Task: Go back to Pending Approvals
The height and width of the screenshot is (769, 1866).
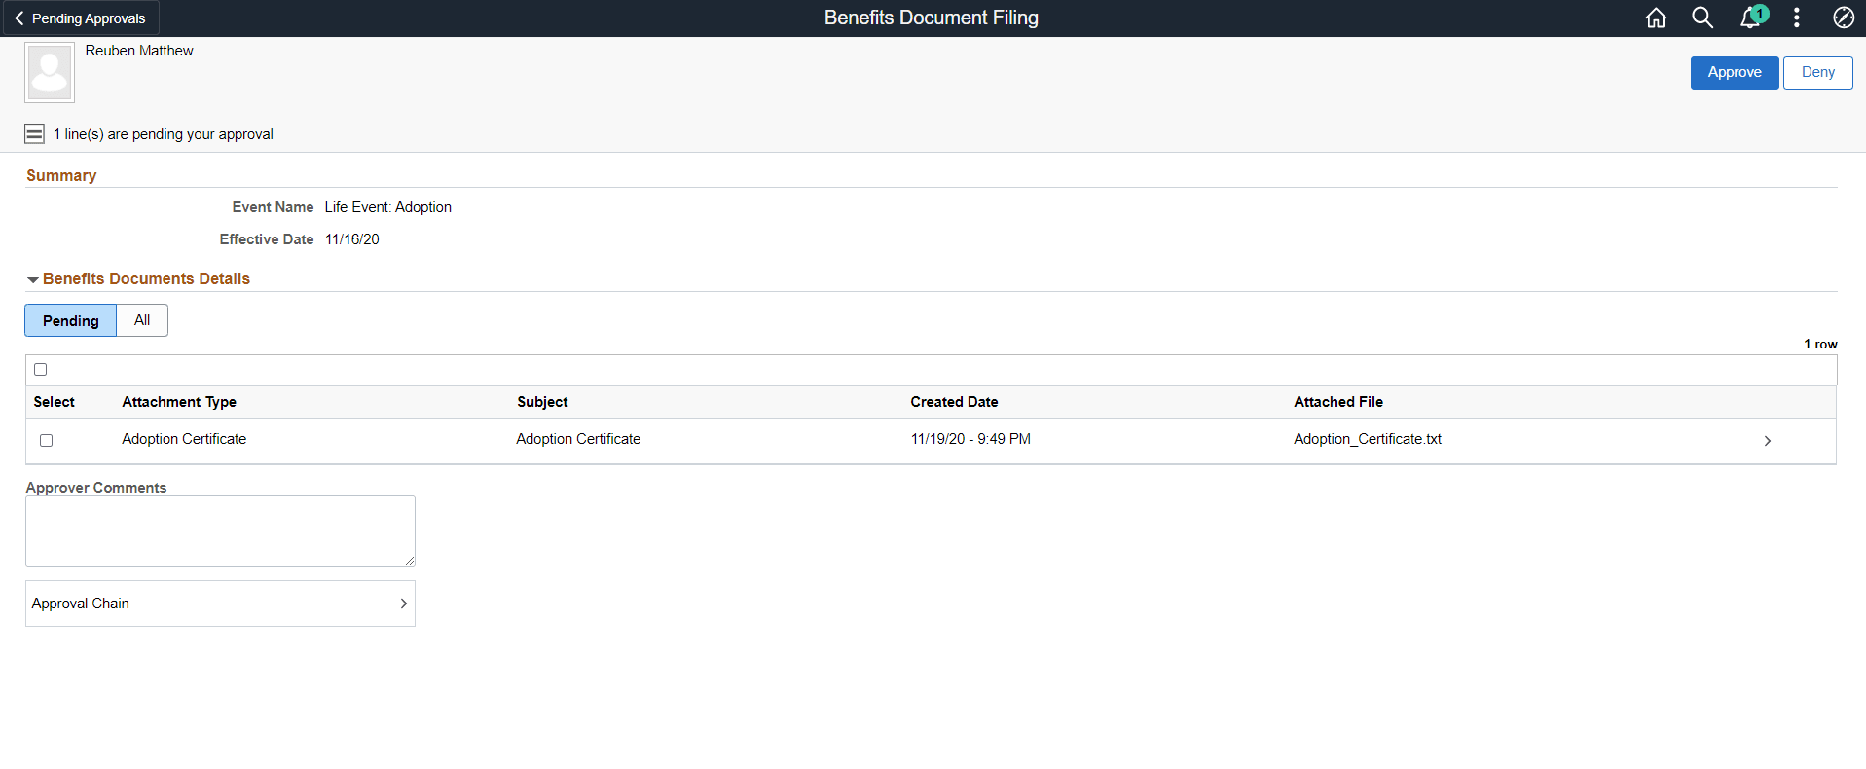Action: click(80, 18)
